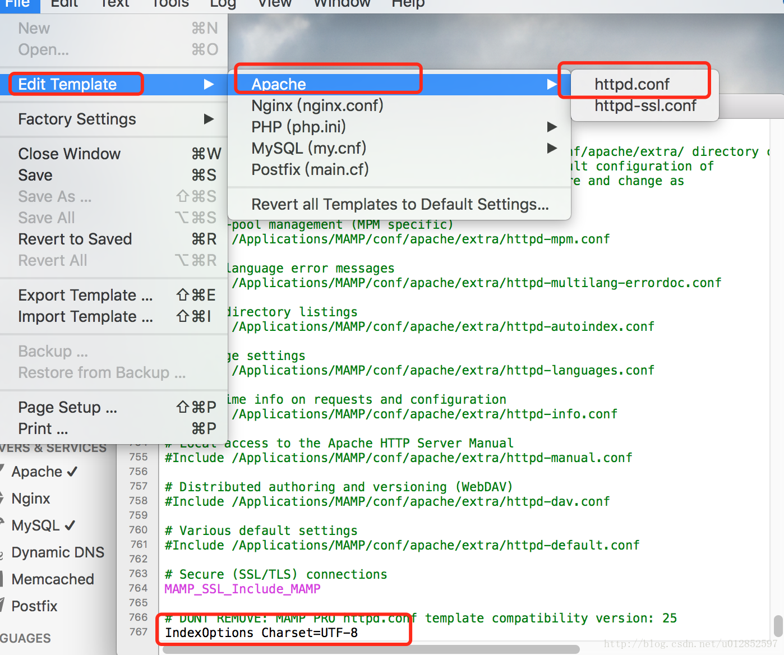Open the Tools menu in menu bar

click(170, 4)
